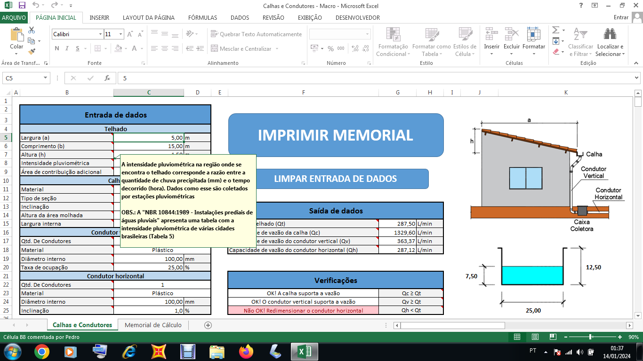This screenshot has width=643, height=361.
Task: Open the FÓRMULAS ribbon tab
Action: point(202,17)
